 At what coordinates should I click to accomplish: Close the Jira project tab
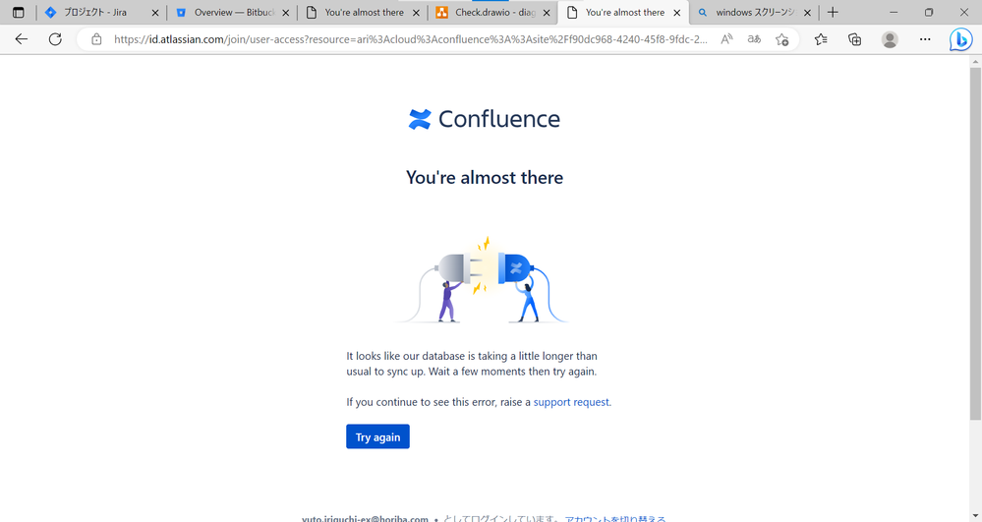click(155, 13)
